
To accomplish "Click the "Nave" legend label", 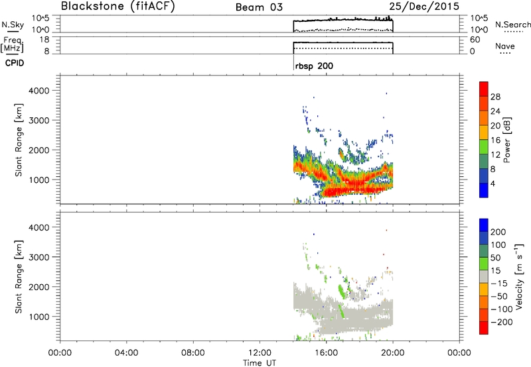I will tap(505, 46).
